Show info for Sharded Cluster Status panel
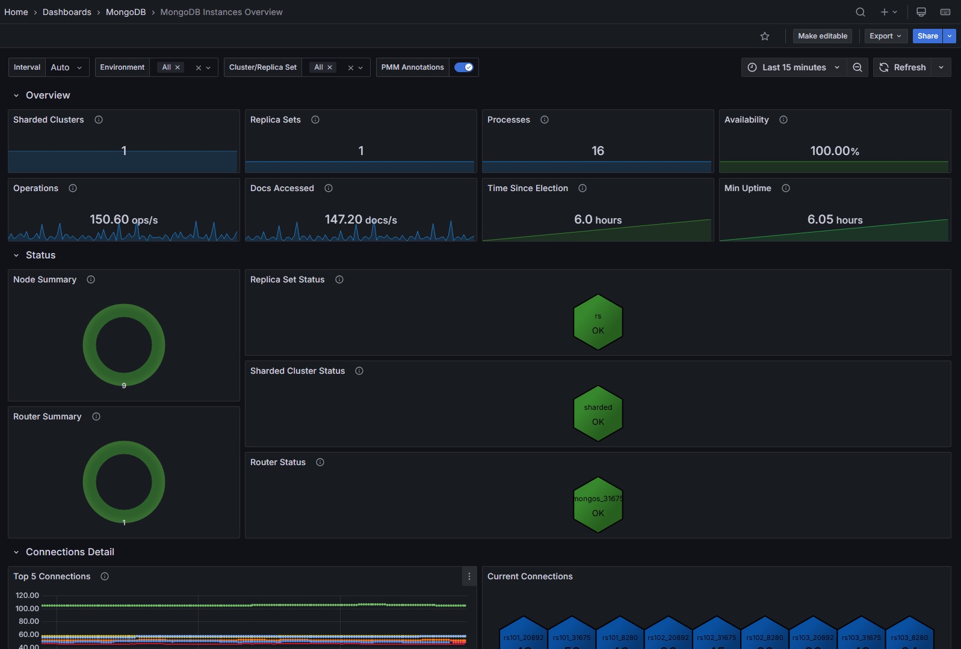The image size is (961, 649). [359, 371]
